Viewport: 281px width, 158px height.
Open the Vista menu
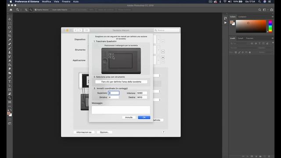[x=57, y=2]
